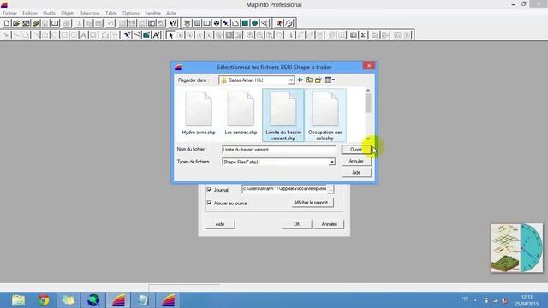Expand the Types de fichiers dropdown
Image resolution: width=548 pixels, height=308 pixels.
pyautogui.click(x=331, y=162)
